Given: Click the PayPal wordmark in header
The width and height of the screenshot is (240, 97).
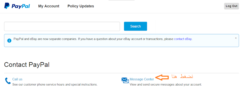Looking at the screenshot, I should pyautogui.click(x=21, y=6).
